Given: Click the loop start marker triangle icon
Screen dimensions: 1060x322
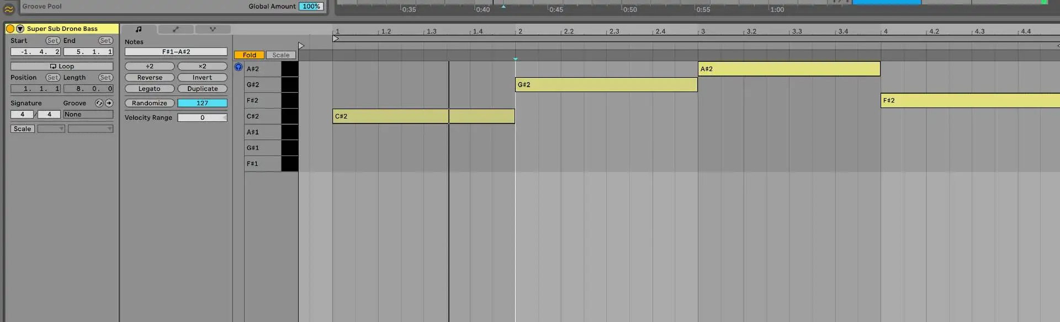Looking at the screenshot, I should click(336, 39).
